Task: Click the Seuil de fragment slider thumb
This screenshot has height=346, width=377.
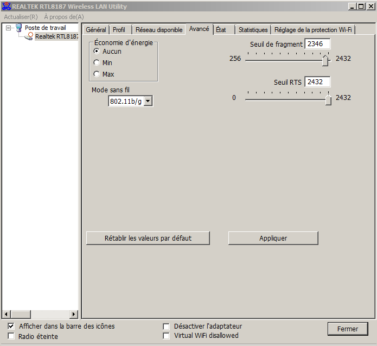Action: coord(325,60)
